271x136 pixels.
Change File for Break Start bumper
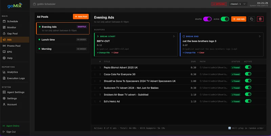pos(103,53)
